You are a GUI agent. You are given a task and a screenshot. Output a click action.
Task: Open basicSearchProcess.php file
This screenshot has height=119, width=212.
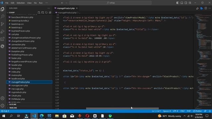(22, 17)
